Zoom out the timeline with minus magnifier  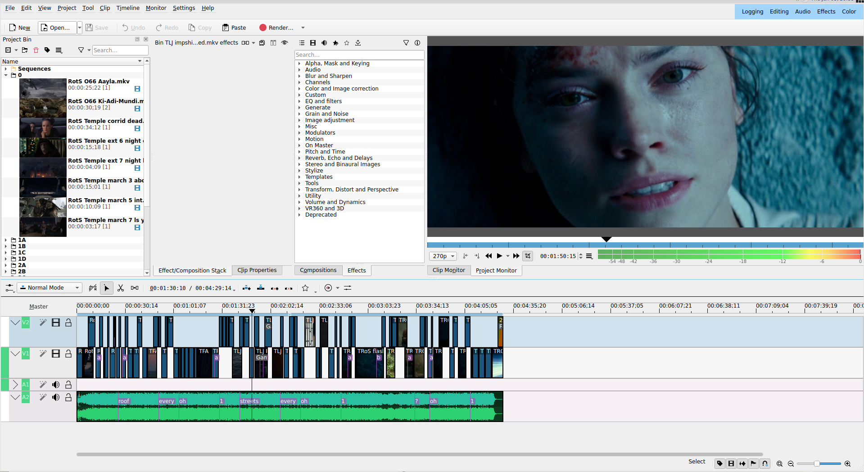click(791, 463)
